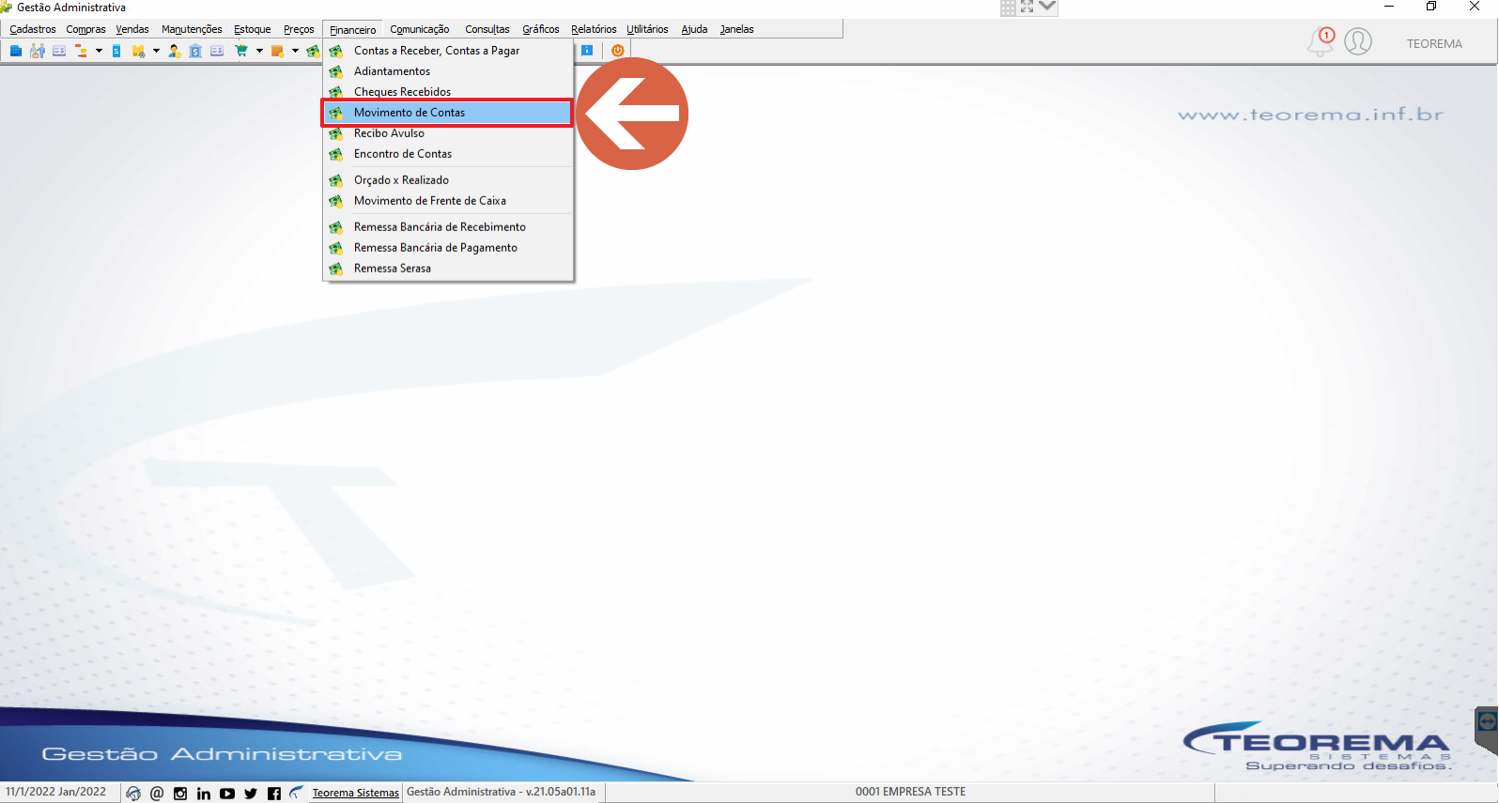Click the bank building toolbar icon
Image resolution: width=1499 pixels, height=803 pixels.
coord(195,51)
